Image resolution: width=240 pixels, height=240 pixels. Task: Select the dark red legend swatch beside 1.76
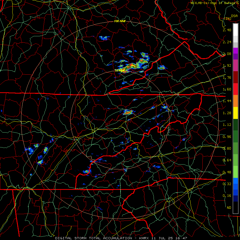235,77
